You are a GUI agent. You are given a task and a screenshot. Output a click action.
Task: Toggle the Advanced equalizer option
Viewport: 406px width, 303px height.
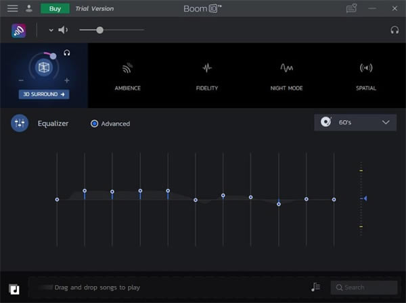(x=95, y=123)
